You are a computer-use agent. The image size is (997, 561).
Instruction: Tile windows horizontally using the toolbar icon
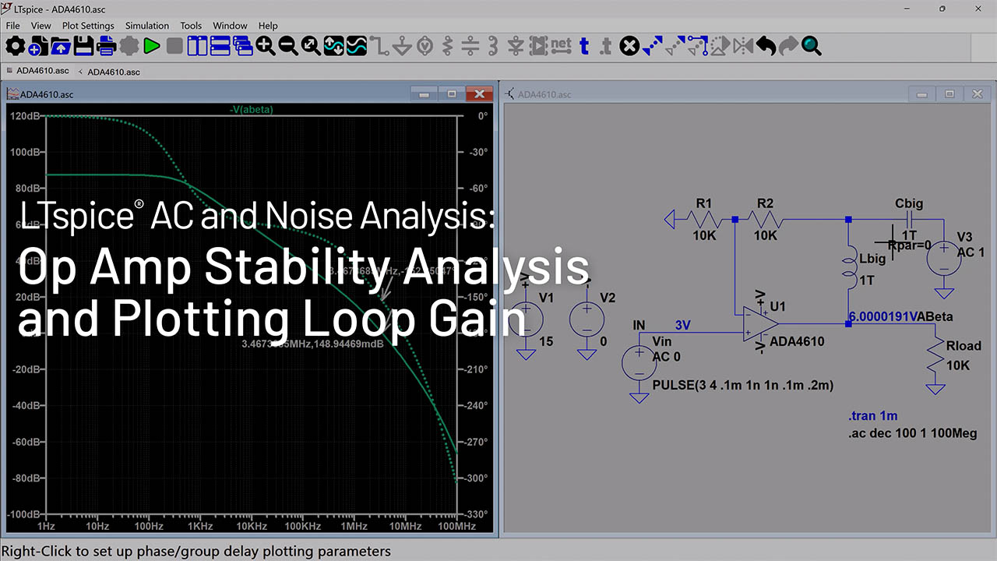[220, 46]
